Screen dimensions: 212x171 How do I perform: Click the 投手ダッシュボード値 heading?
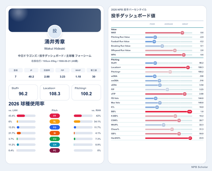point(133,16)
